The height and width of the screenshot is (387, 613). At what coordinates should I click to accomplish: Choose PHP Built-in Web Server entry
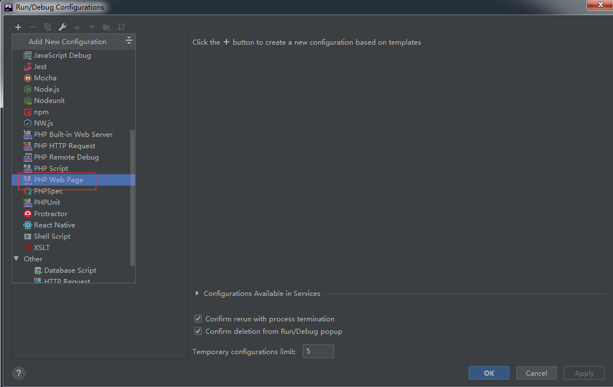(74, 135)
